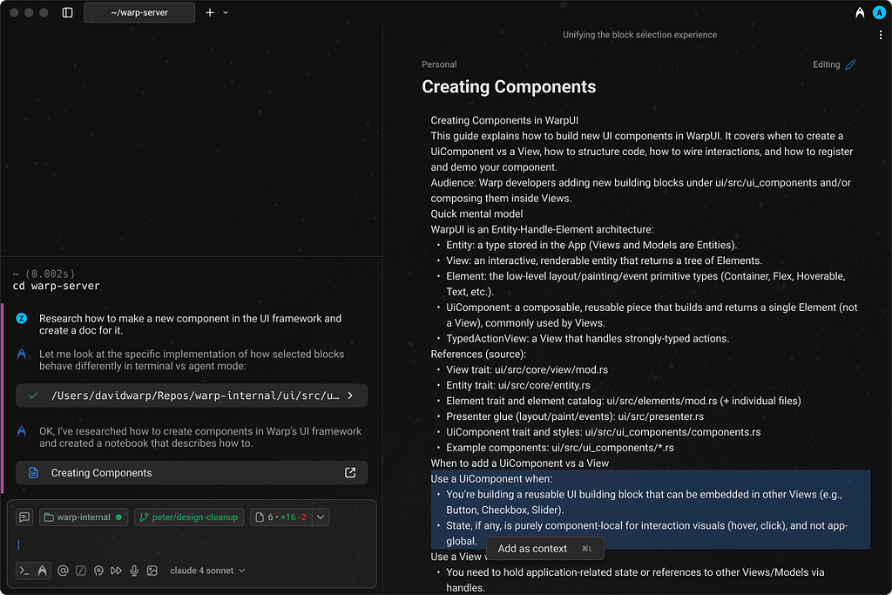Click the Creating Components notebook title
Screen dimensions: 892x595
pos(509,87)
